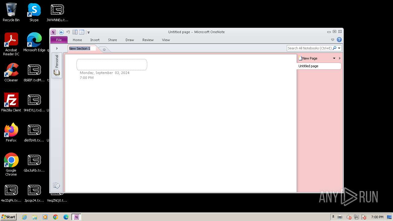This screenshot has width=393, height=221.
Task: Open the New Page dropdown arrow
Action: click(x=334, y=58)
